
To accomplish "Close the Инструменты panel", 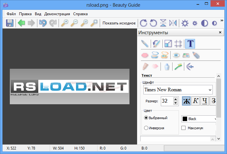I will coord(220,32).
